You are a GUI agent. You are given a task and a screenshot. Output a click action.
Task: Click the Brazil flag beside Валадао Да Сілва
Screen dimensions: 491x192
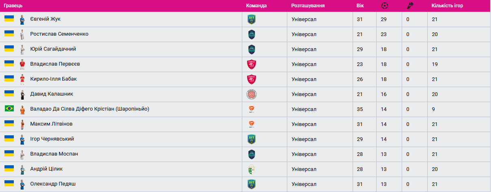point(9,109)
